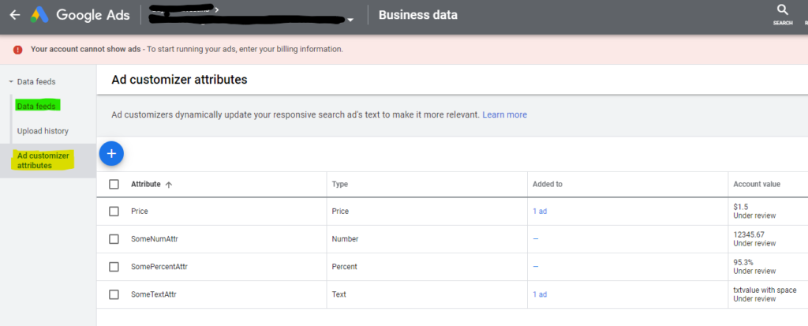Open search with the magnifier icon
The height and width of the screenshot is (326, 808).
click(x=782, y=10)
